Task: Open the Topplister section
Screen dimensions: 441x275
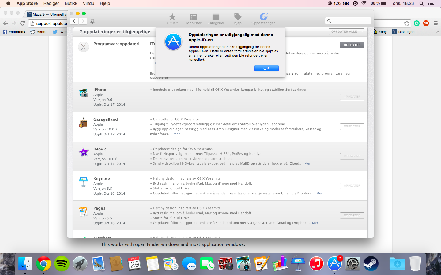Action: click(x=193, y=19)
